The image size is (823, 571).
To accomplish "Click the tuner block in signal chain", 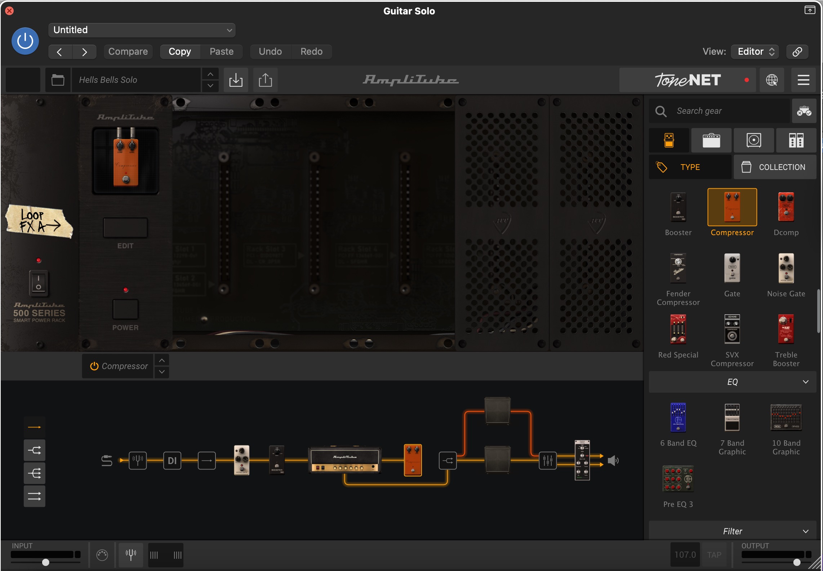I will pyautogui.click(x=138, y=460).
